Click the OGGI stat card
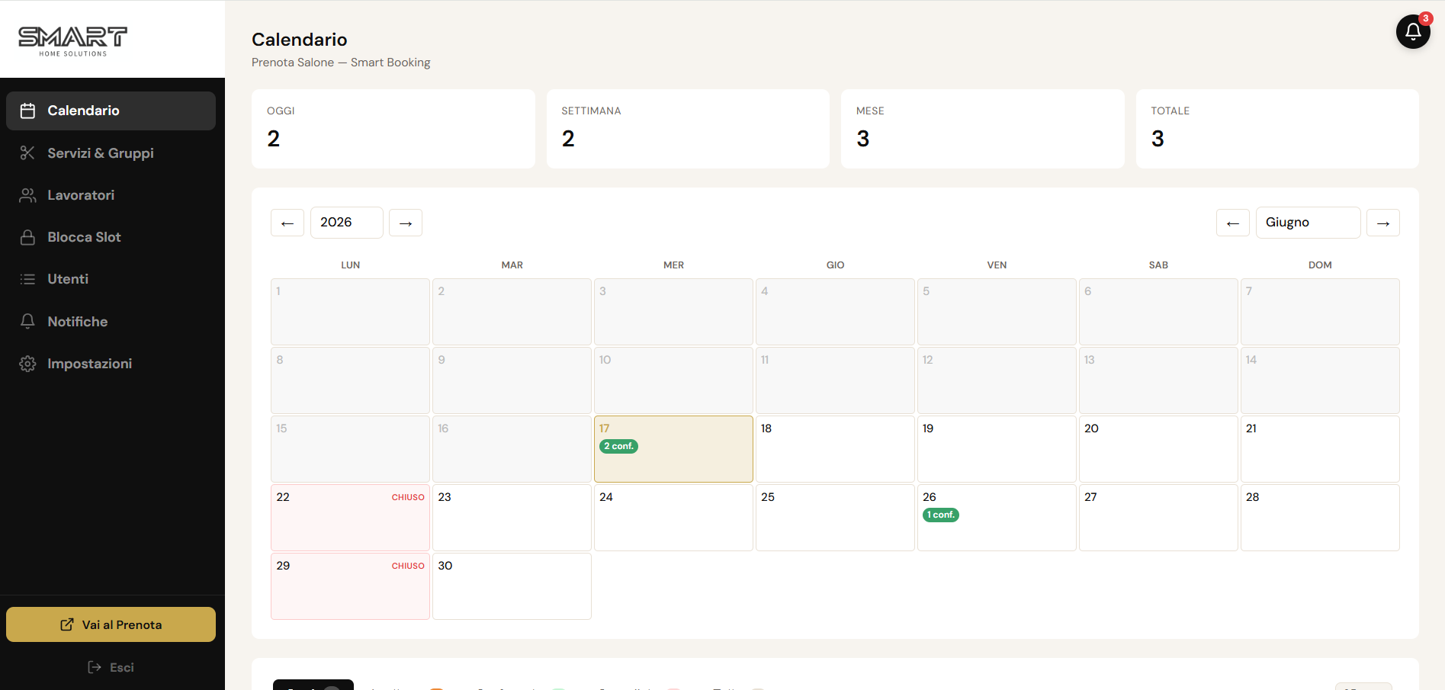 (x=393, y=129)
